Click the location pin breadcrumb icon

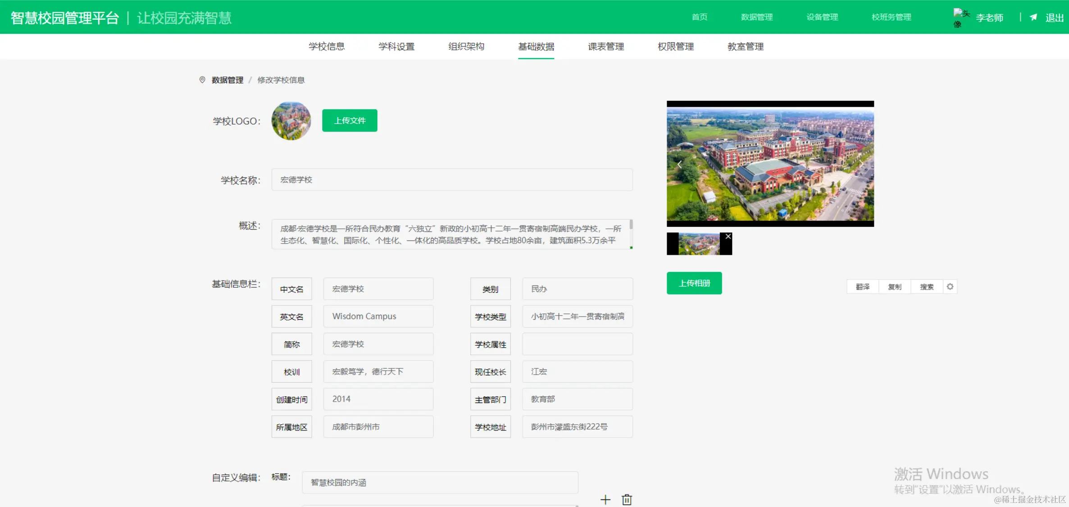(x=202, y=80)
